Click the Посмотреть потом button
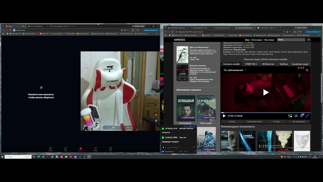The image size is (323, 182). coord(254,122)
